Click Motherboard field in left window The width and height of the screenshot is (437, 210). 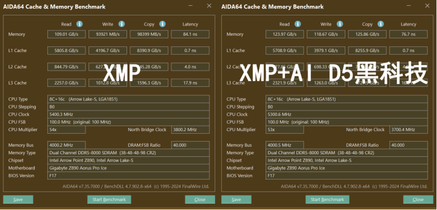pos(129,168)
